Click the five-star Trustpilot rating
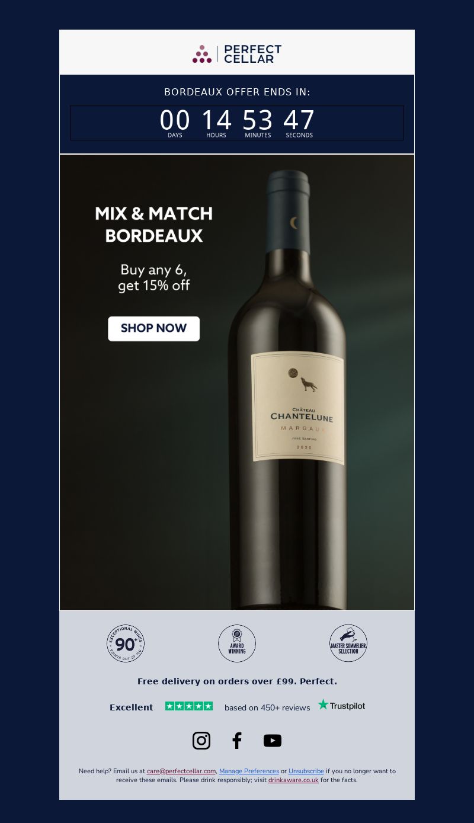The height and width of the screenshot is (823, 474). point(189,706)
